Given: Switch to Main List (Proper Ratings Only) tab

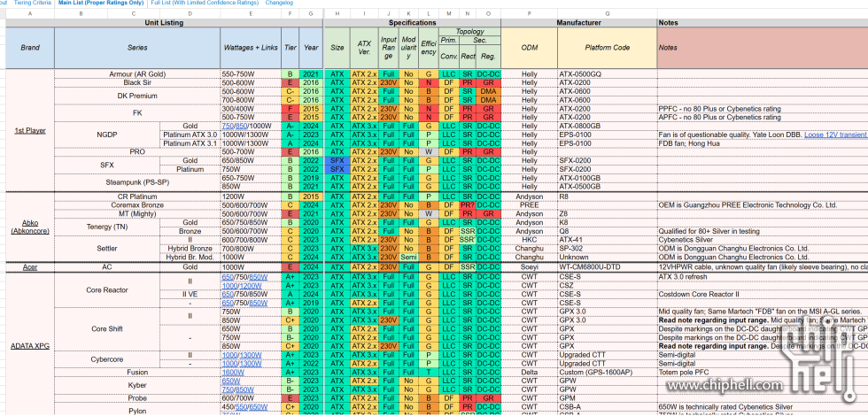Looking at the screenshot, I should tap(101, 4).
